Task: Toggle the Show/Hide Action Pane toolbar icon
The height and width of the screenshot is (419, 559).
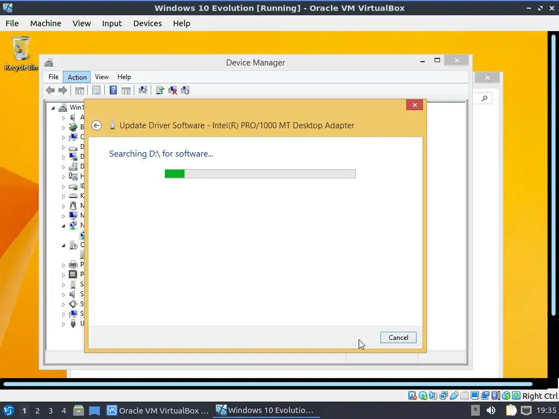Action: (126, 91)
